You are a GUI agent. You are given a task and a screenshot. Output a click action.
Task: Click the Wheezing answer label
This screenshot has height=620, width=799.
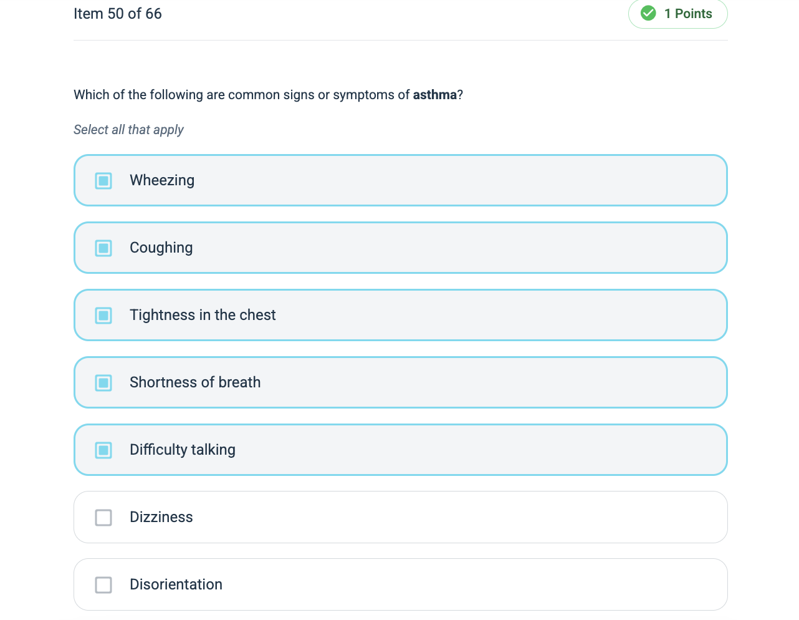162,180
